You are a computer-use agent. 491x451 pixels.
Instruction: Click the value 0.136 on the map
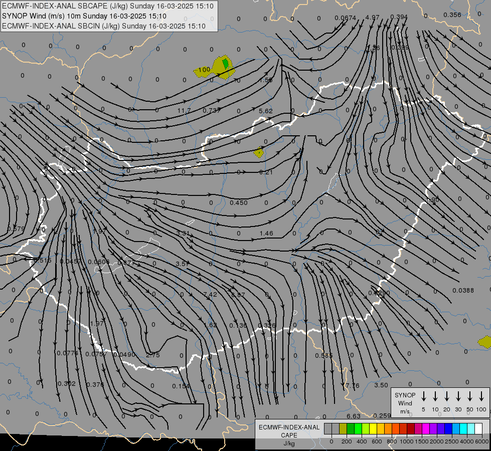[x=238, y=326]
